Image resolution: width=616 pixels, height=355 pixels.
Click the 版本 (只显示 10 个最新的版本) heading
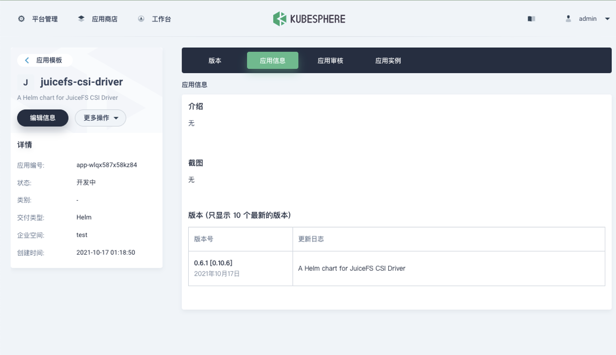pyautogui.click(x=239, y=215)
